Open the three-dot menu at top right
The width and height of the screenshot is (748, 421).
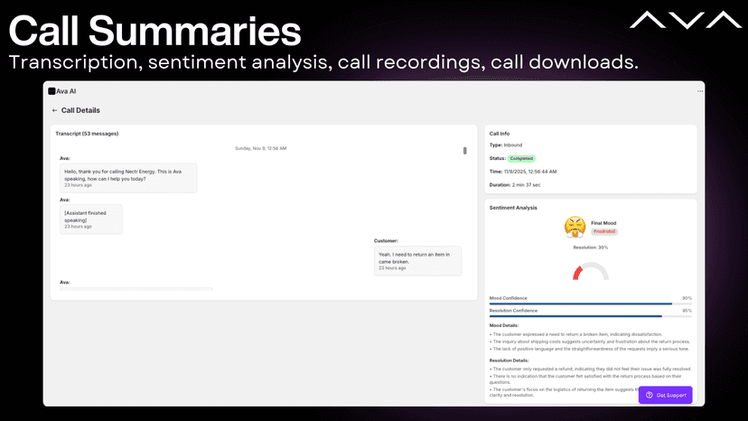(x=700, y=91)
